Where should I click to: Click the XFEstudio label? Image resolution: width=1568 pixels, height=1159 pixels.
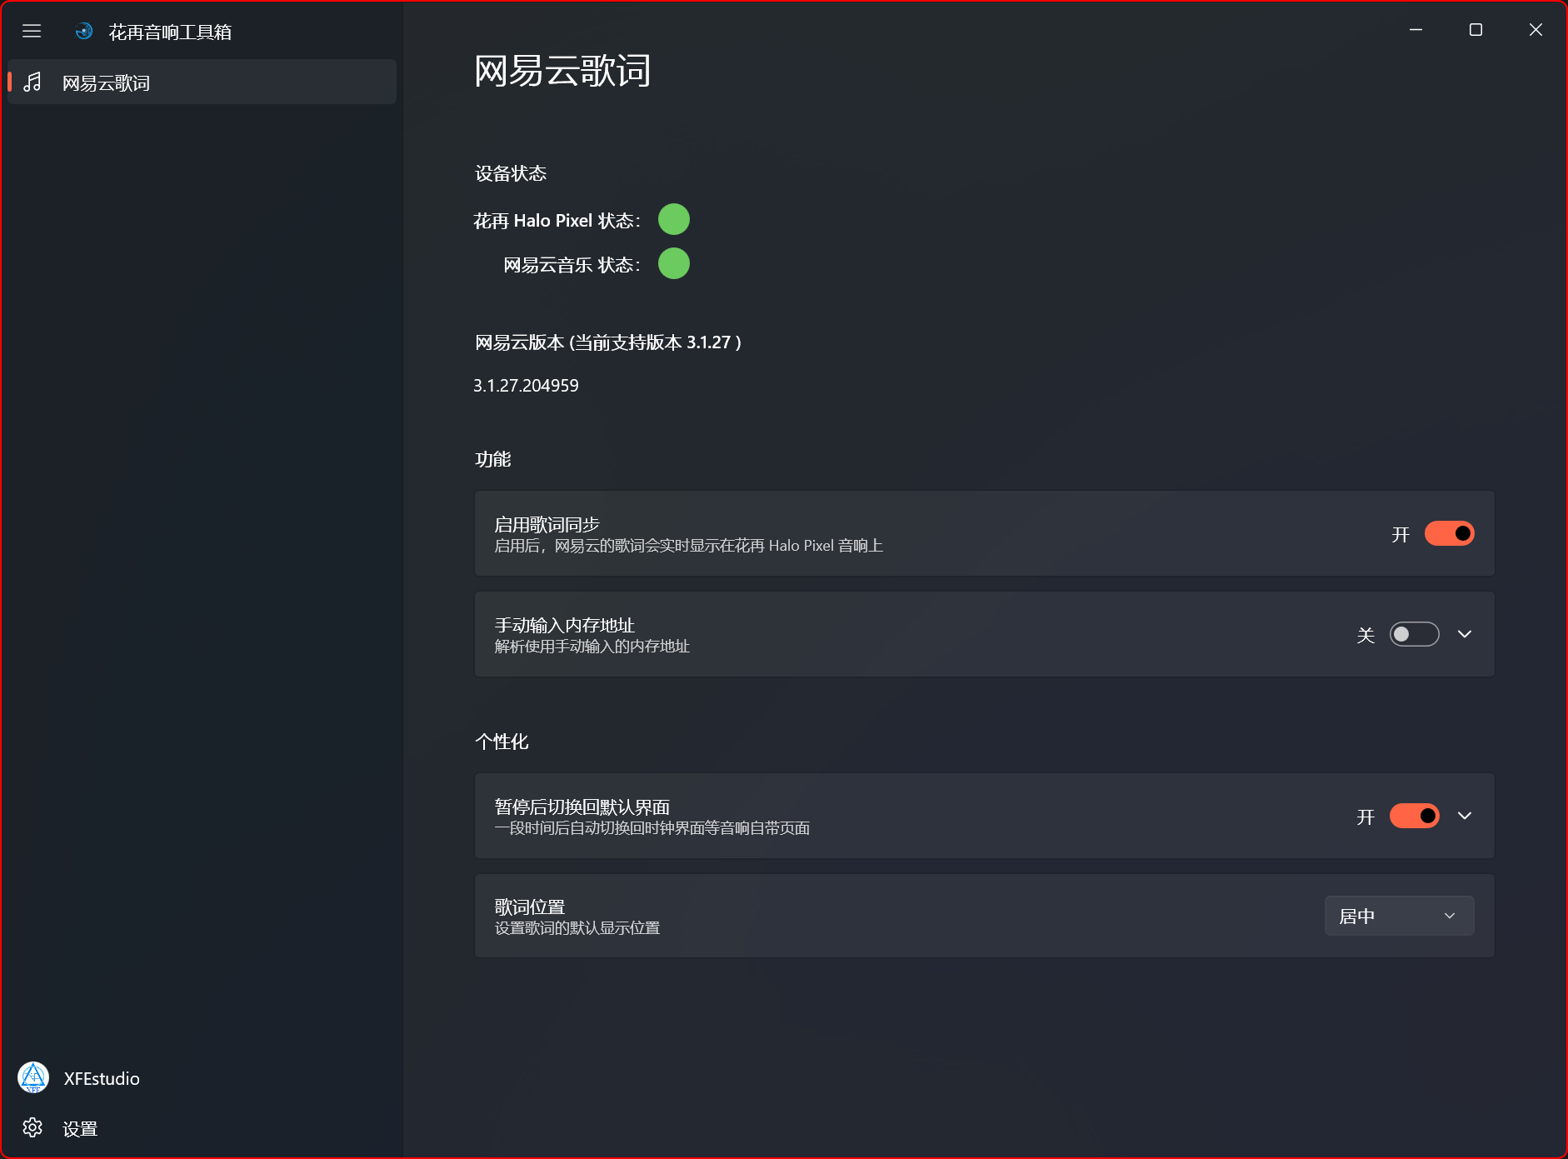pyautogui.click(x=102, y=1077)
